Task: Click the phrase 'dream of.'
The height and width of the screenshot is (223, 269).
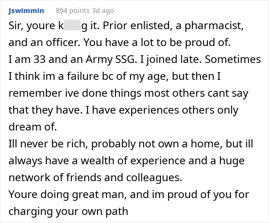Action: [33, 127]
